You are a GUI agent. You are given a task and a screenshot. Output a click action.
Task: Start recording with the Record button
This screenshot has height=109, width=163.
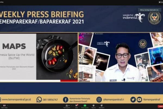point(93,106)
